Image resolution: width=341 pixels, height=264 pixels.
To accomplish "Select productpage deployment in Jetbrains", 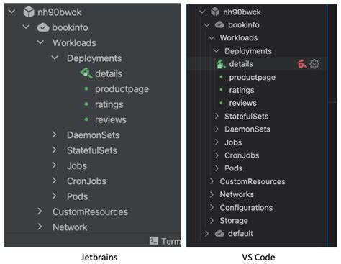I will click(x=122, y=89).
